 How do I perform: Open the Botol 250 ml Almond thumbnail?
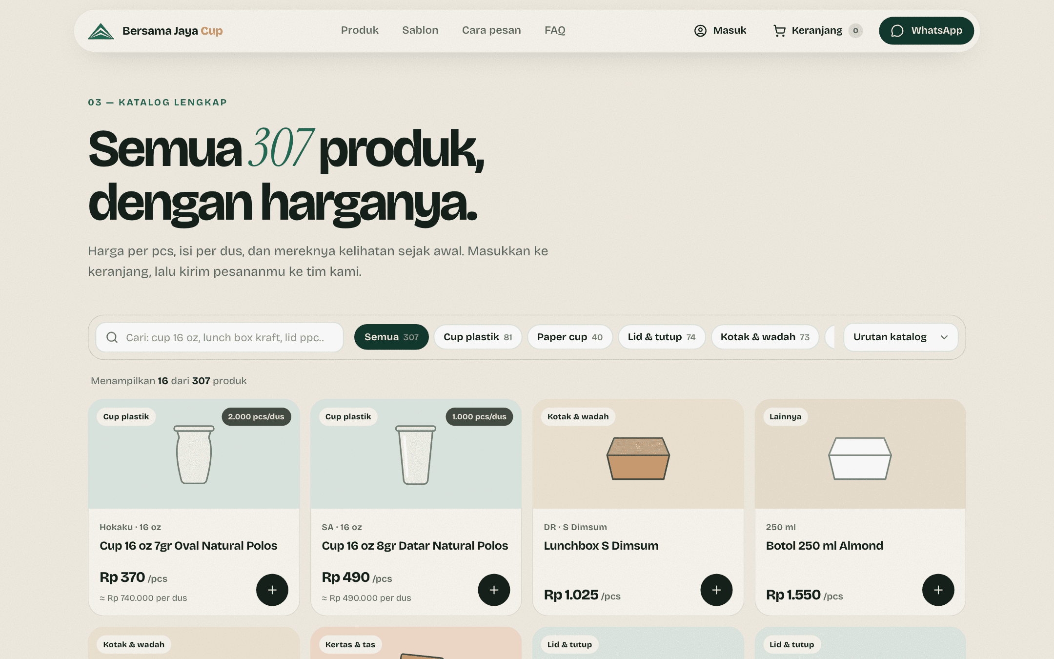(860, 458)
